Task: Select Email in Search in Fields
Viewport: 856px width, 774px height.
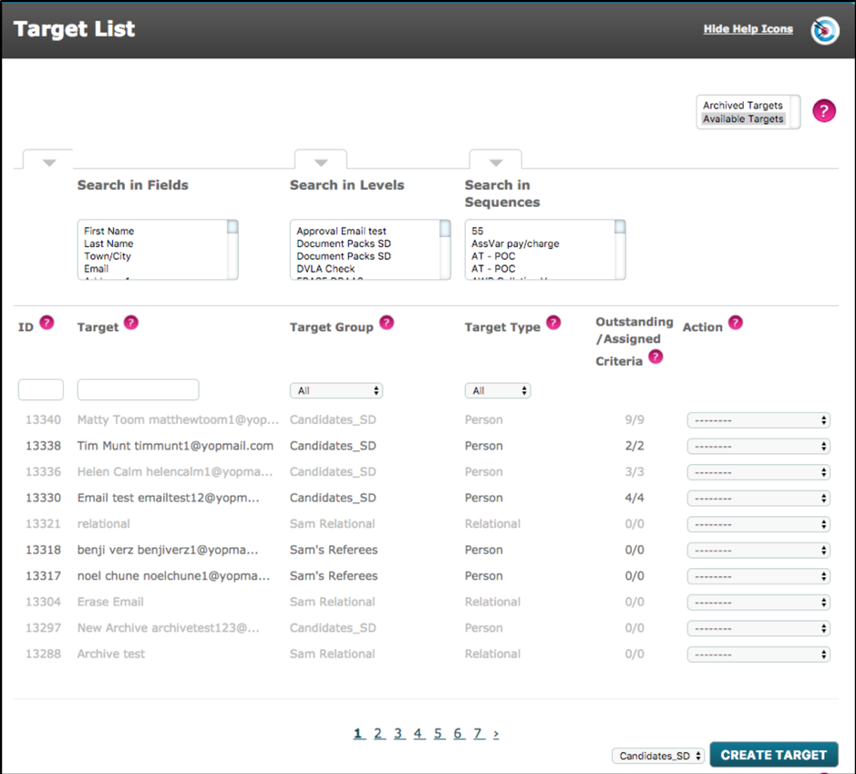Action: click(x=96, y=269)
